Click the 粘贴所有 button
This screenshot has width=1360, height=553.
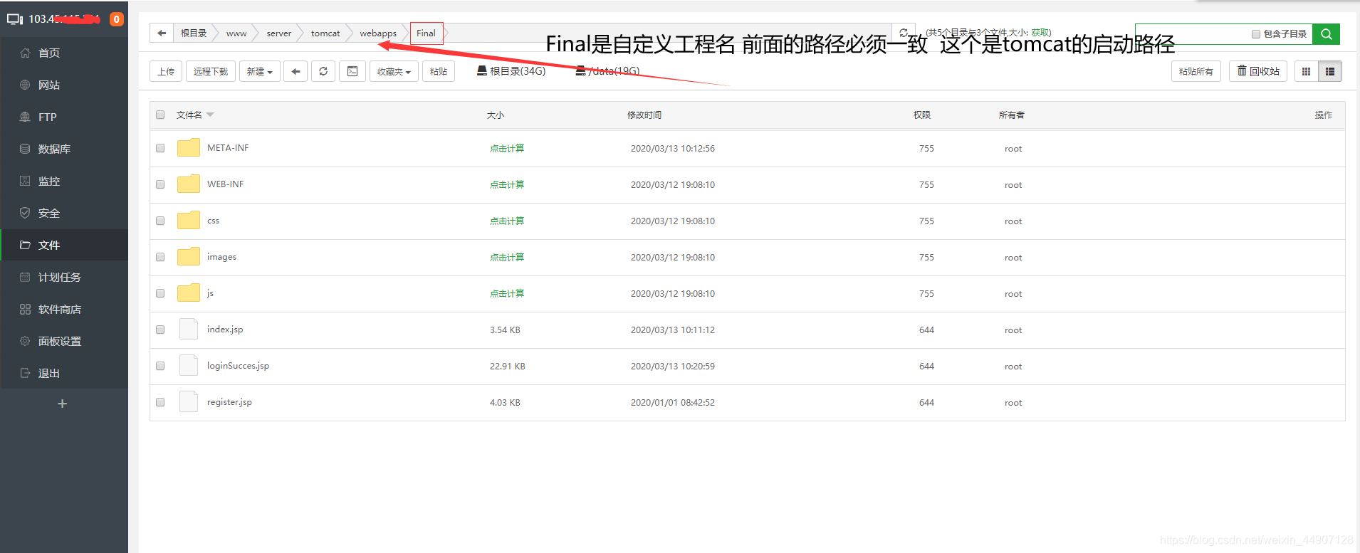(1196, 71)
